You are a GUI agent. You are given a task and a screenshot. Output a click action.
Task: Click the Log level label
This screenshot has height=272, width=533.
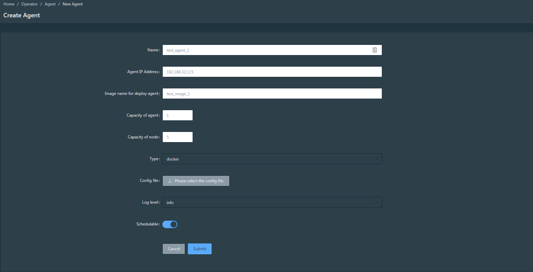point(151,202)
